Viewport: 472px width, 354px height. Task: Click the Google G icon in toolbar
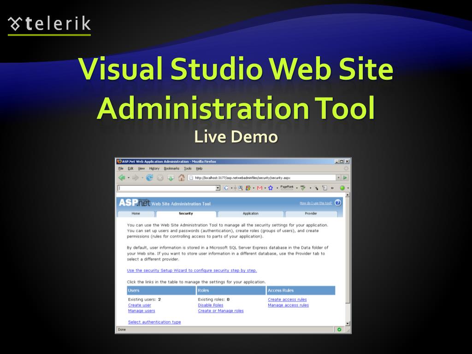coord(226,188)
